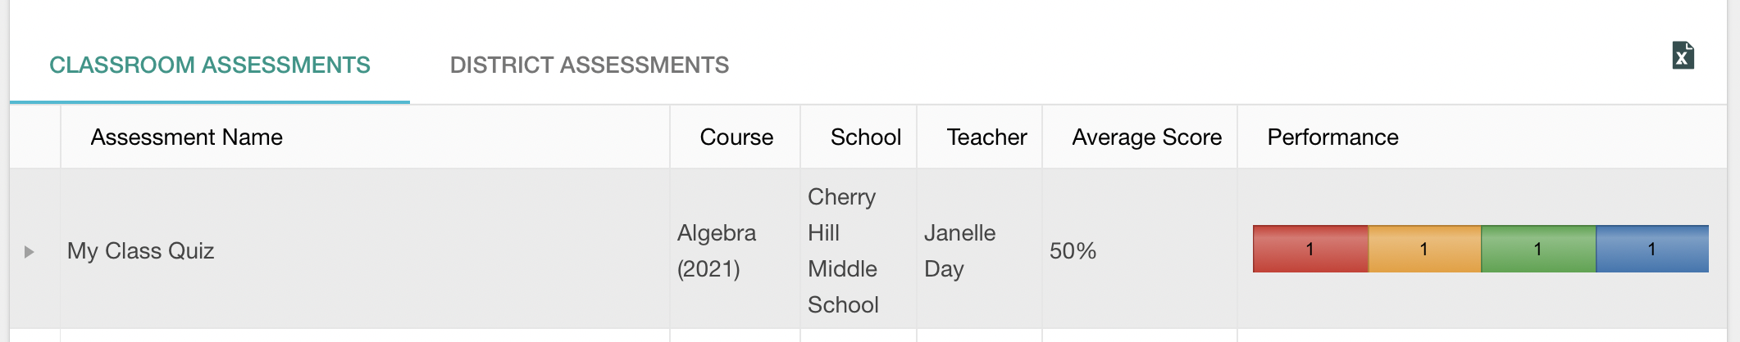Click the Janelle Day teacher cell
Screen dimensions: 1740x342
pyautogui.click(x=959, y=250)
